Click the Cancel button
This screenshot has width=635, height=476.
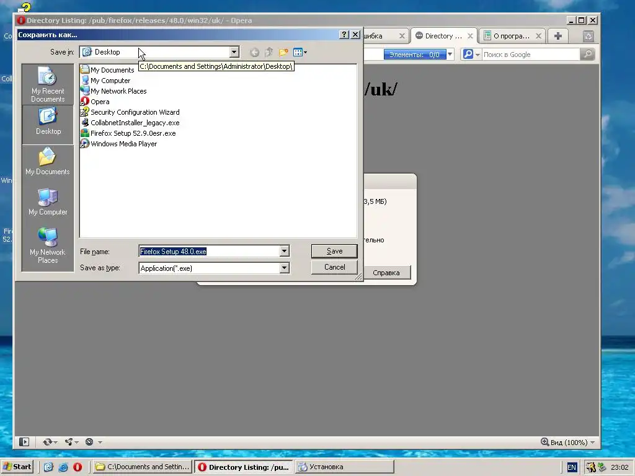click(x=334, y=267)
